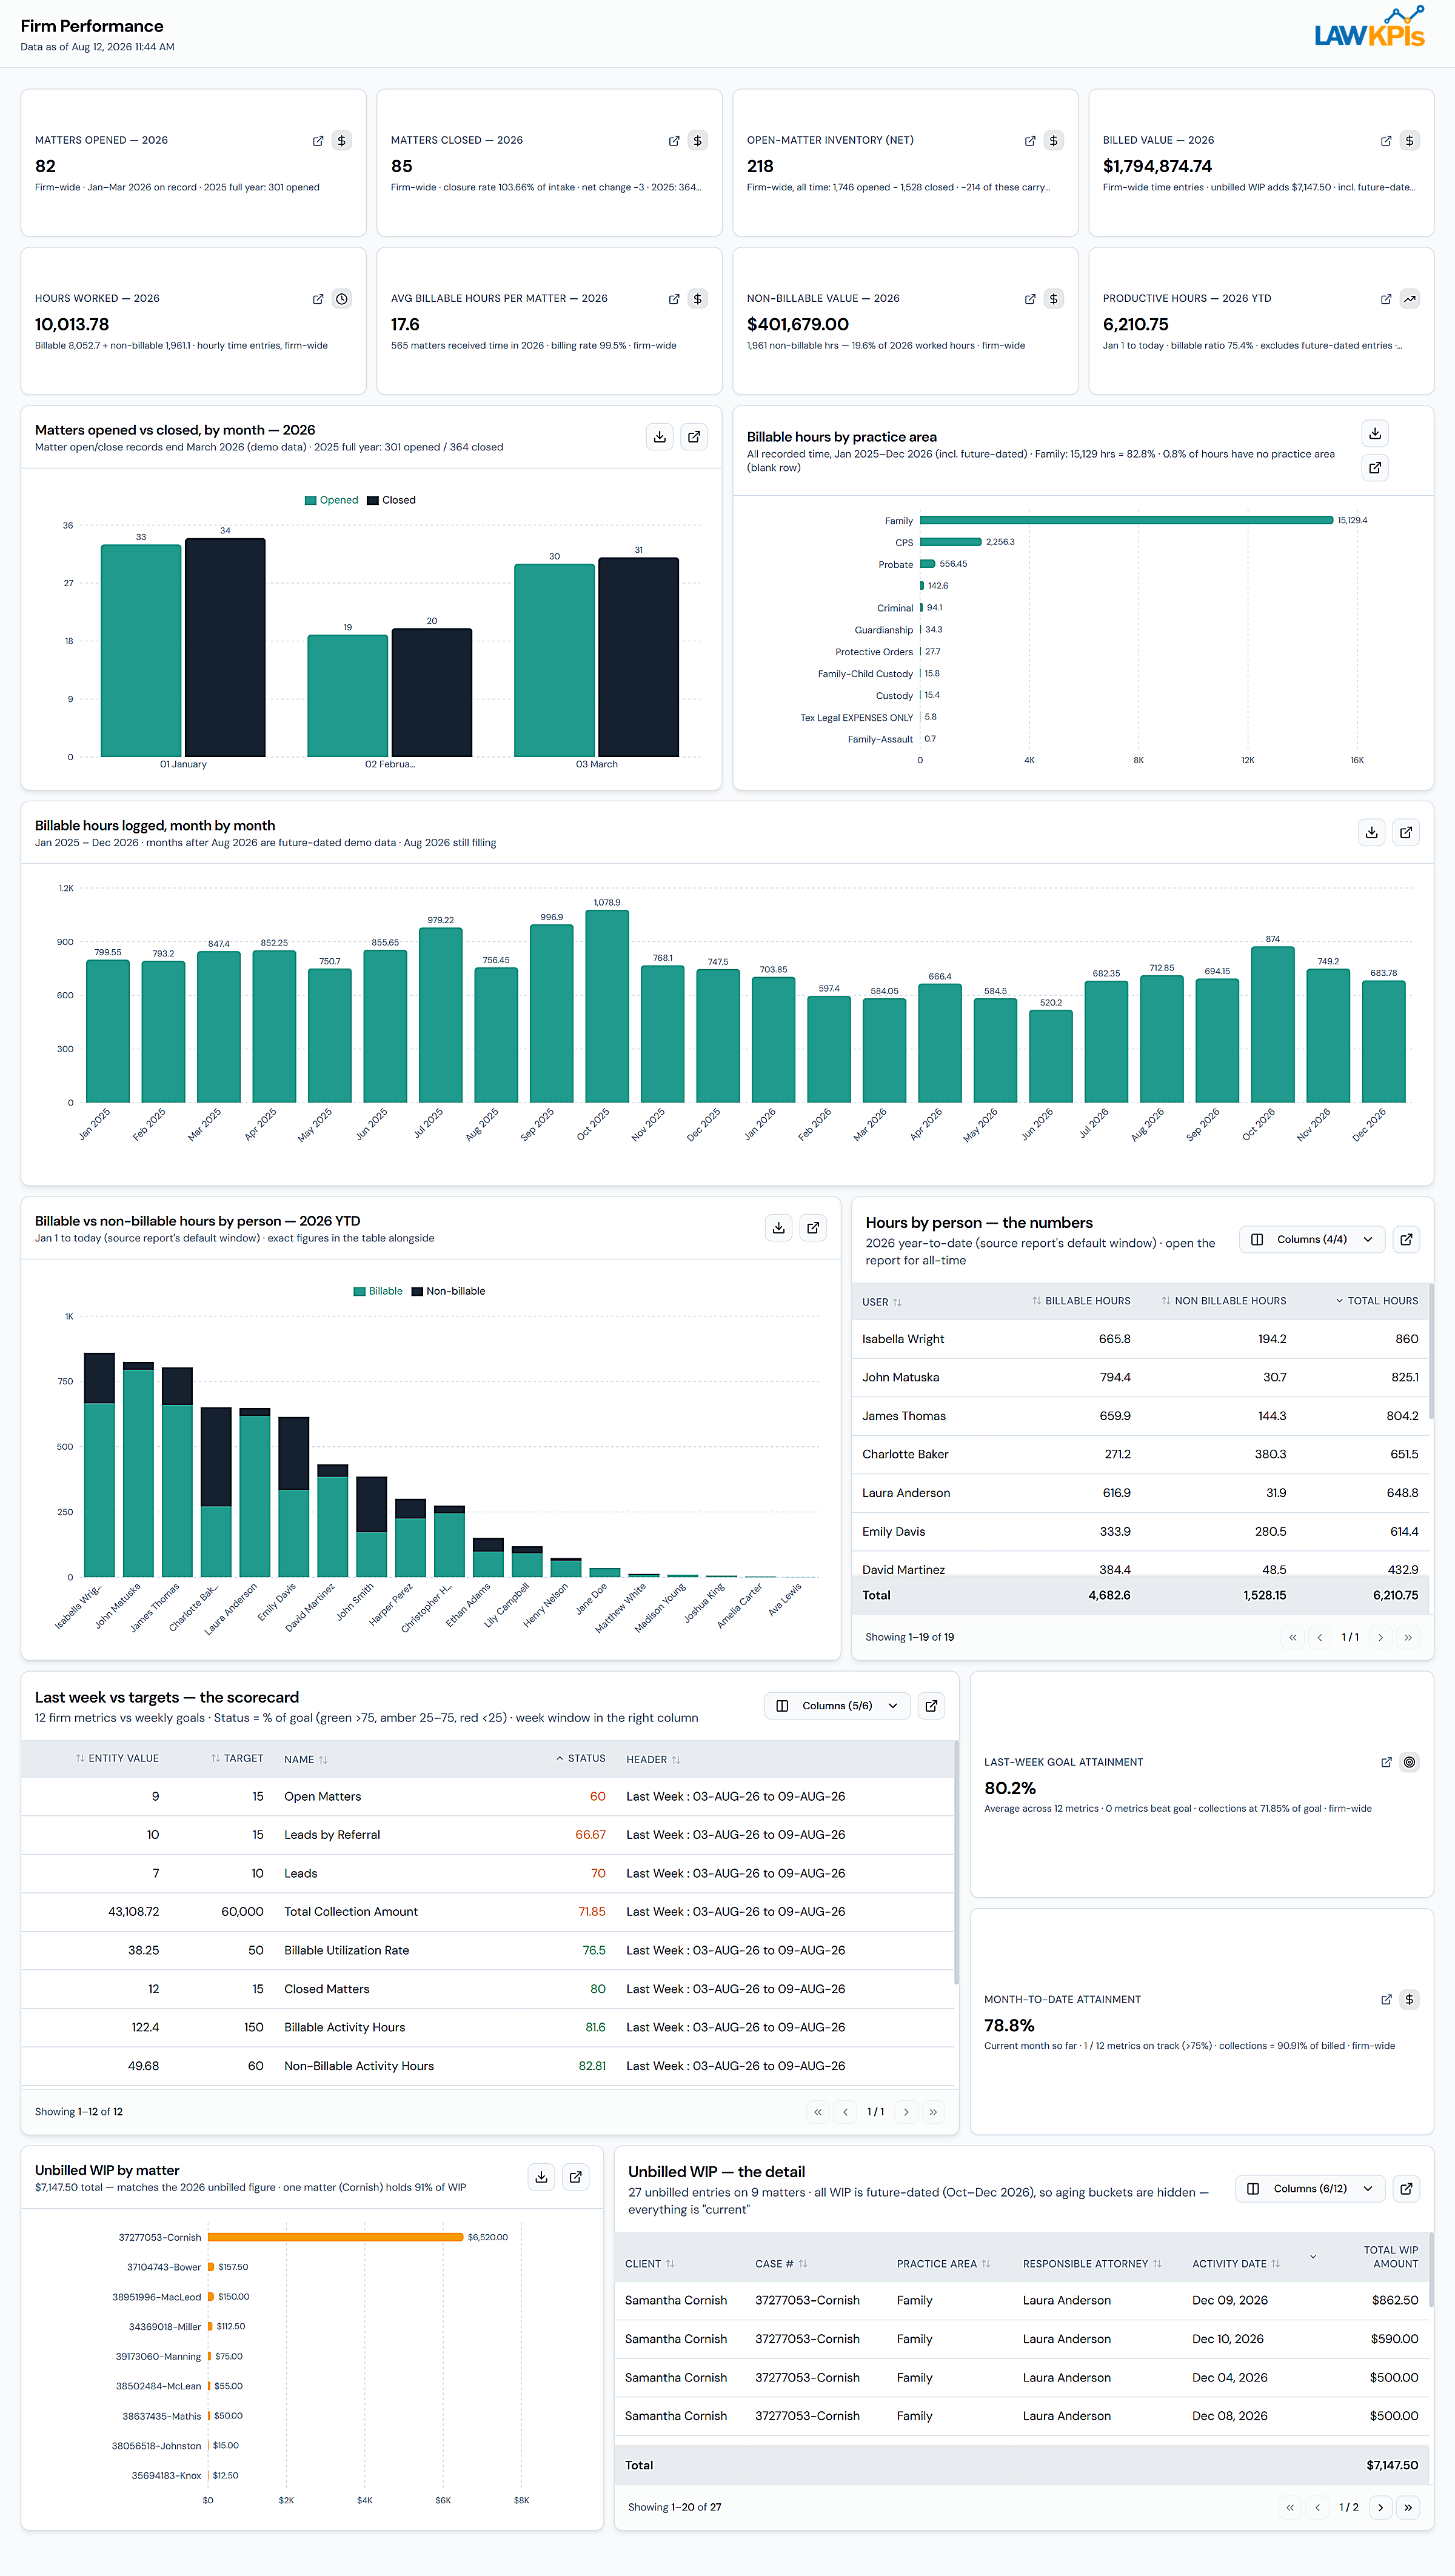Click Isabella Wright row in hours table
Screen dimensions: 1455x2576
coord(1140,1339)
